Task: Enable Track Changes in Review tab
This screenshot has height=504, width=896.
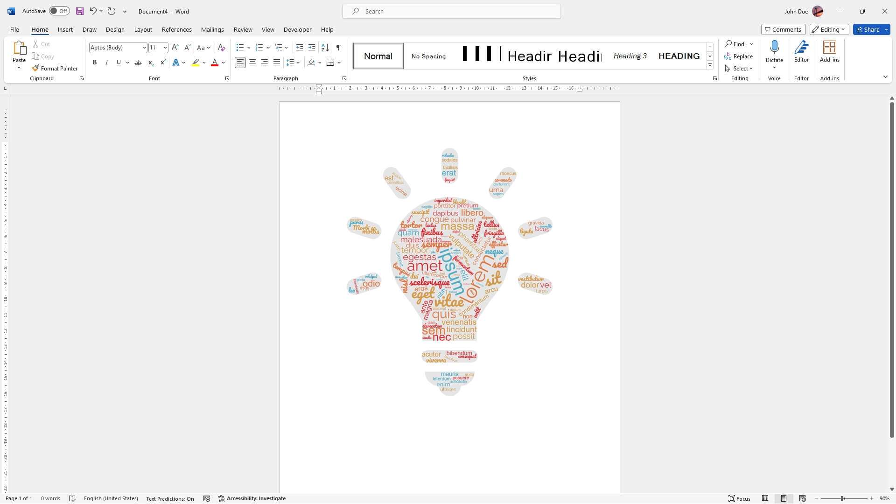Action: pyautogui.click(x=243, y=29)
